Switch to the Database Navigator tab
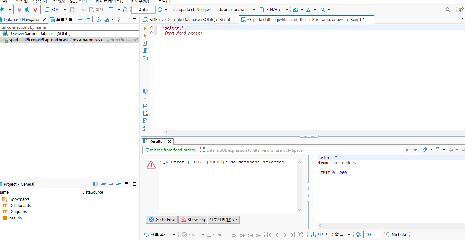 22,19
